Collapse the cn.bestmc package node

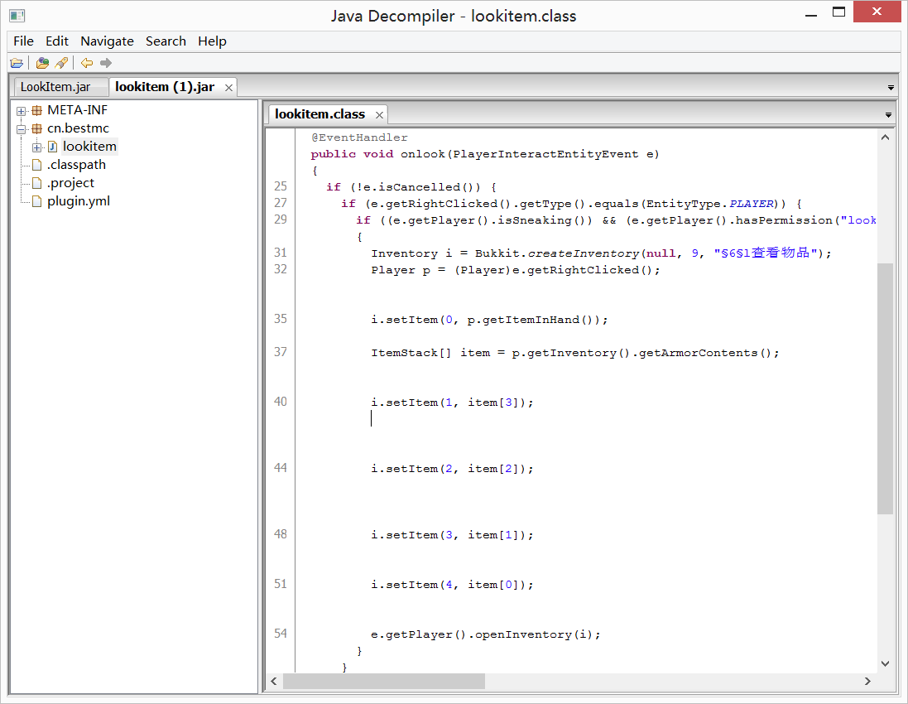[x=22, y=129]
